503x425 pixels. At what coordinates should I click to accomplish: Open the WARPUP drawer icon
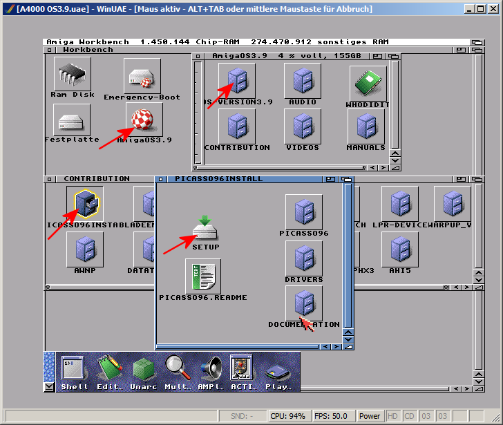click(453, 204)
